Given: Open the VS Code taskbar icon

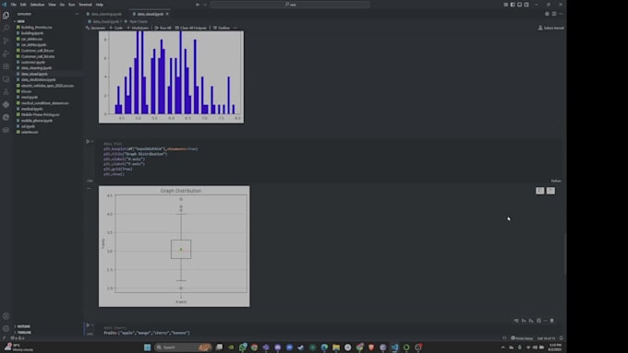Looking at the screenshot, I should coord(394,347).
